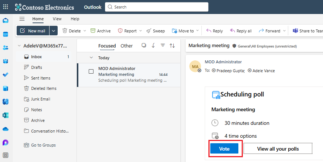Click the Vote button
323x162 pixels.
click(224, 149)
